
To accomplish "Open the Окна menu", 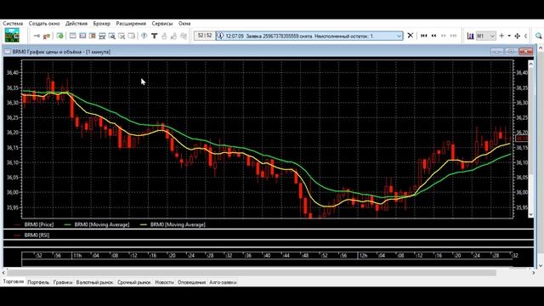I will 184,23.
